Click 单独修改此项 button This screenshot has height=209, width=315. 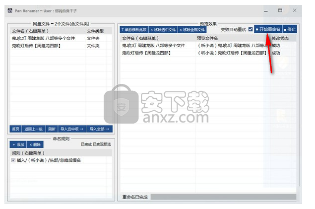[134, 30]
